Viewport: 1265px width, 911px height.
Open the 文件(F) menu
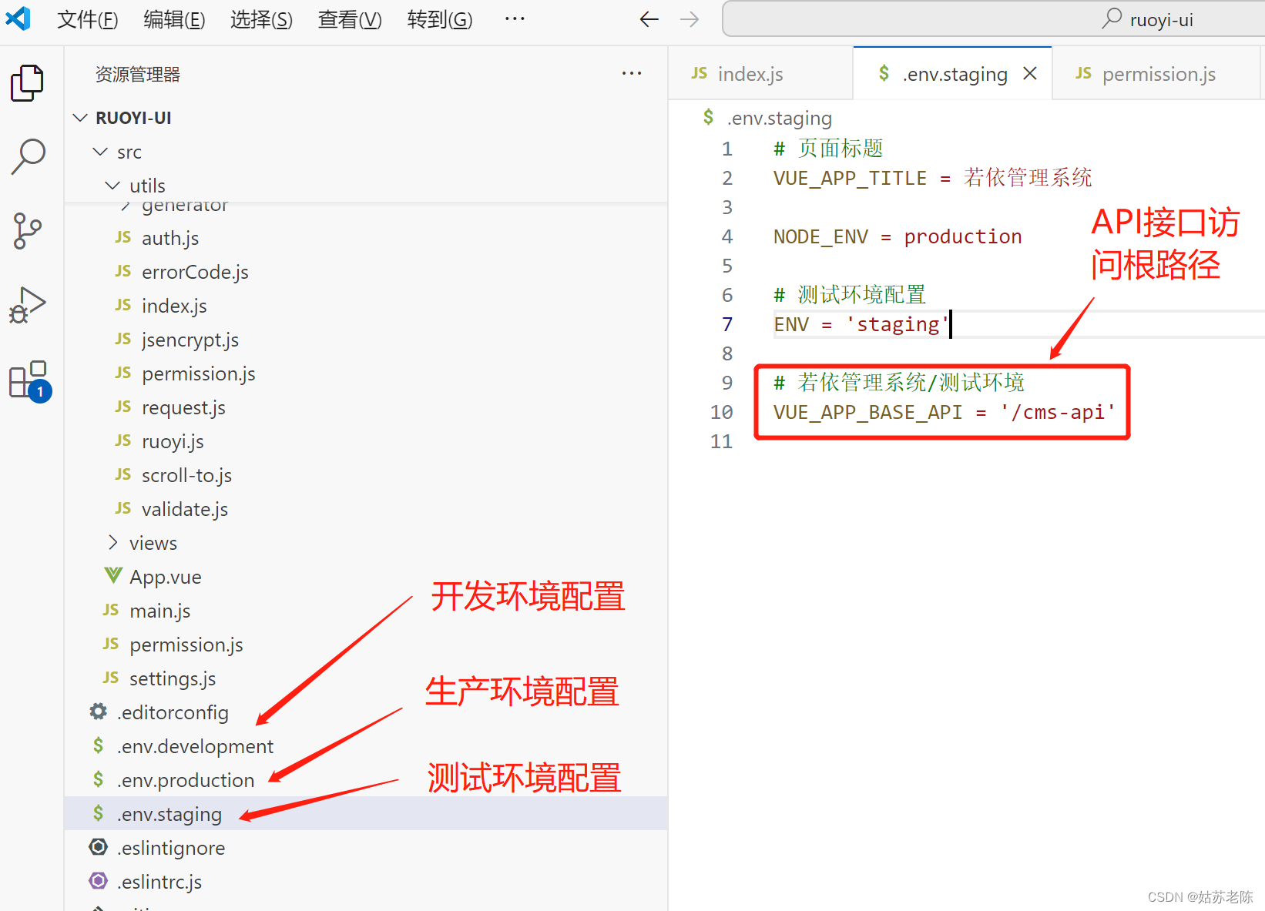coord(87,19)
